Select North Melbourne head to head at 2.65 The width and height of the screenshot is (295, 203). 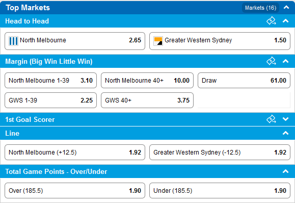pos(75,41)
